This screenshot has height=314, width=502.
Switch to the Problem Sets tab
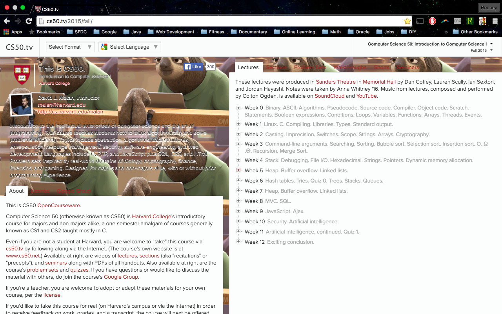(310, 68)
